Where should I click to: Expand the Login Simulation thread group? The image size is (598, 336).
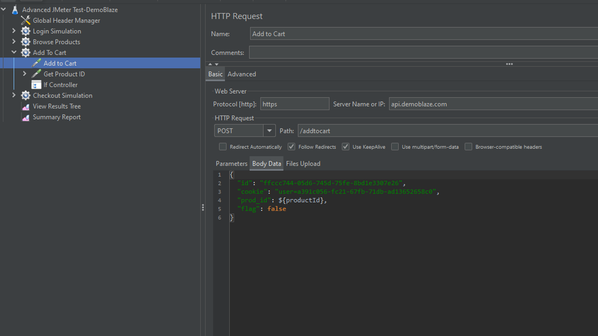pos(14,31)
